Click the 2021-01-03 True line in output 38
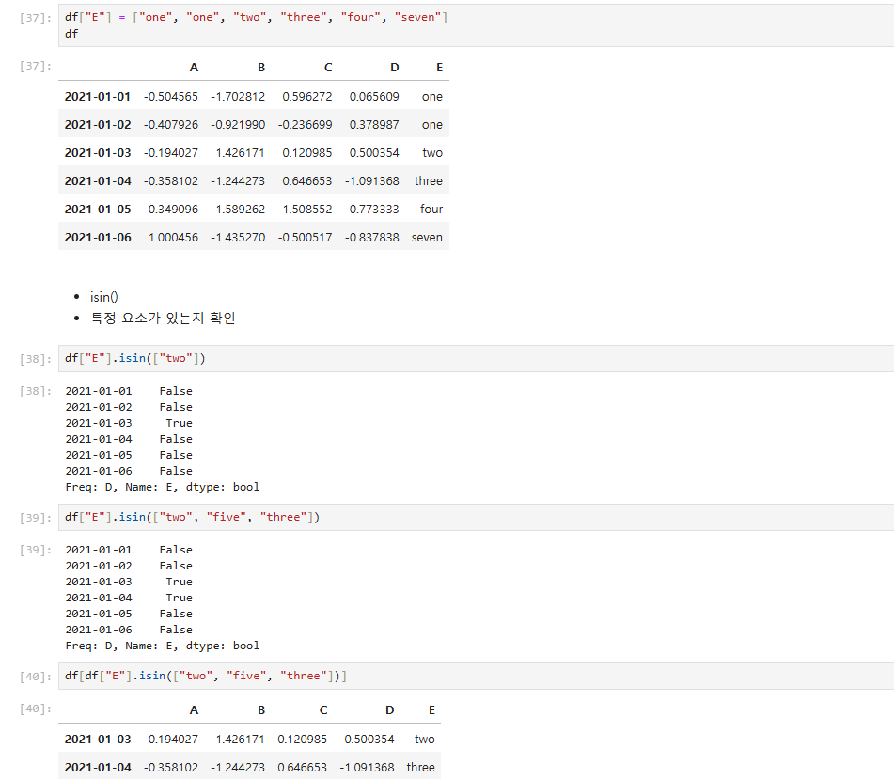Viewport: 894px width, 779px height. coord(129,423)
